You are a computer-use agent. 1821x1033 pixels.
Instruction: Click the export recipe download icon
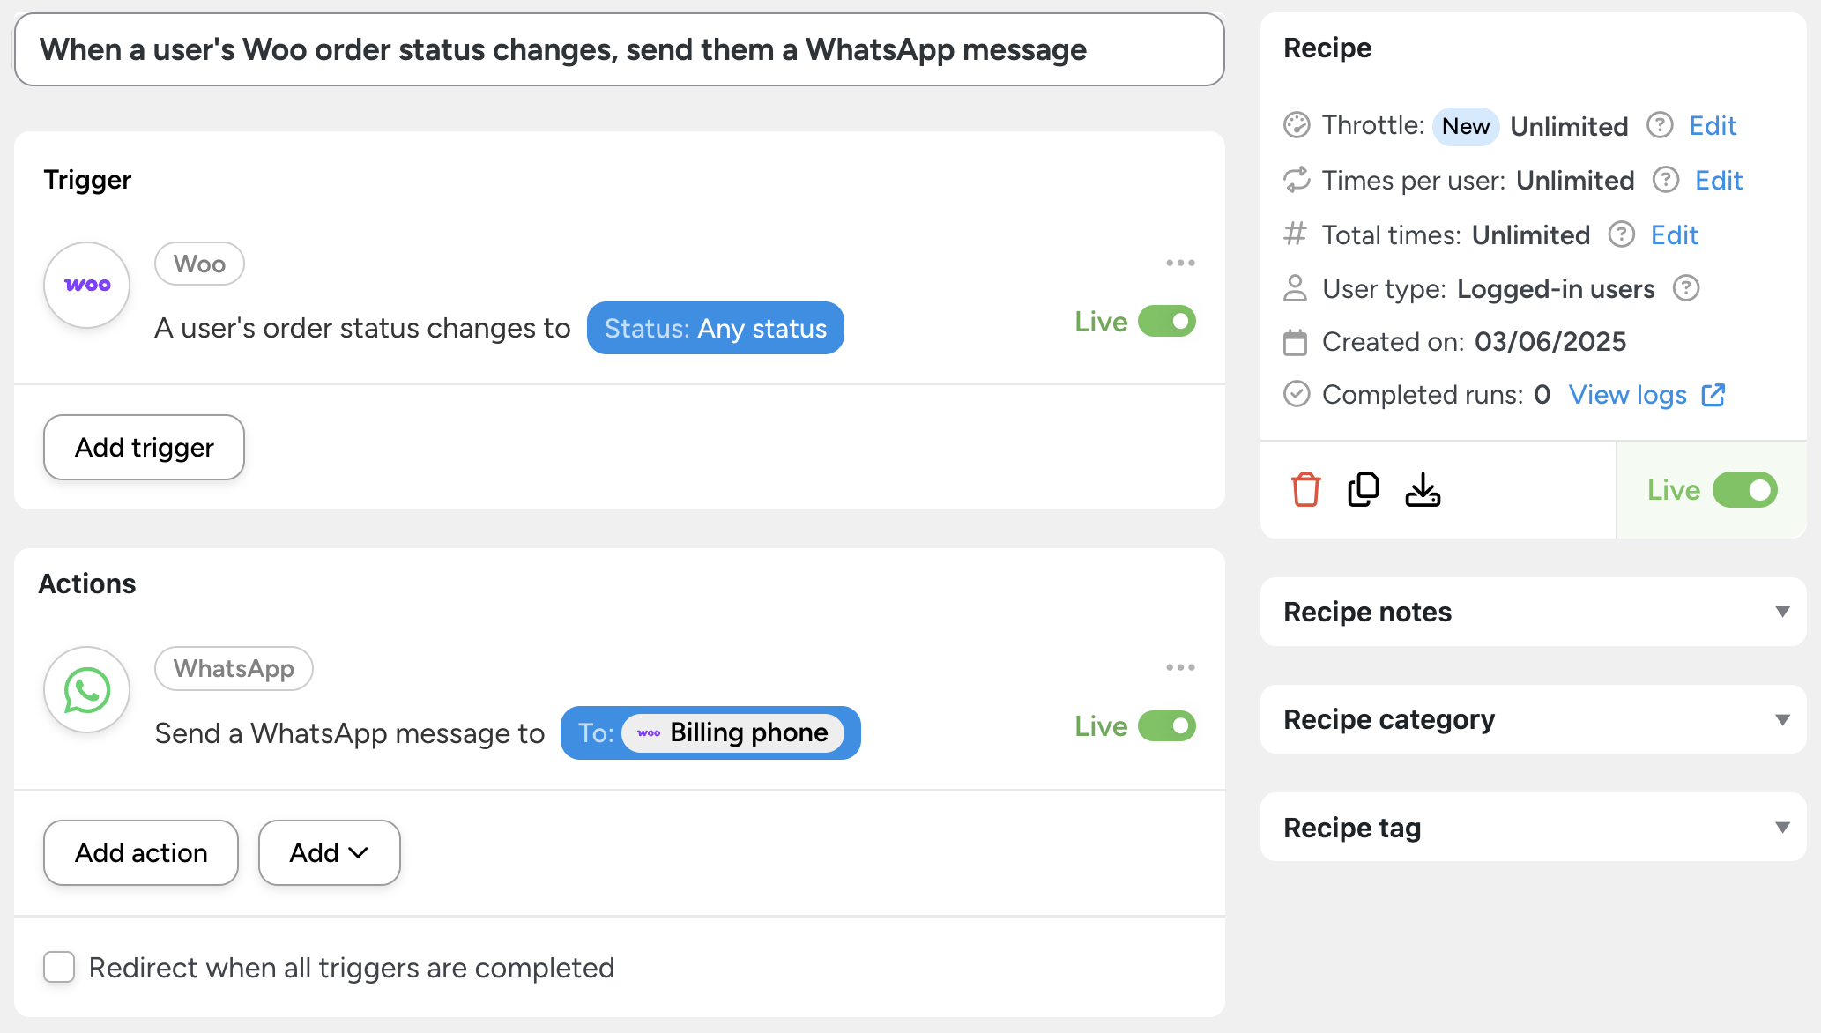[1423, 490]
